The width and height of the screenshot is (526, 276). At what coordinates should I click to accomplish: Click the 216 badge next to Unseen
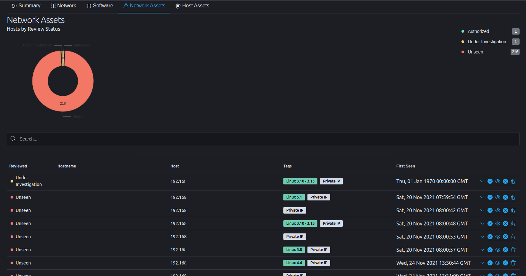[515, 52]
